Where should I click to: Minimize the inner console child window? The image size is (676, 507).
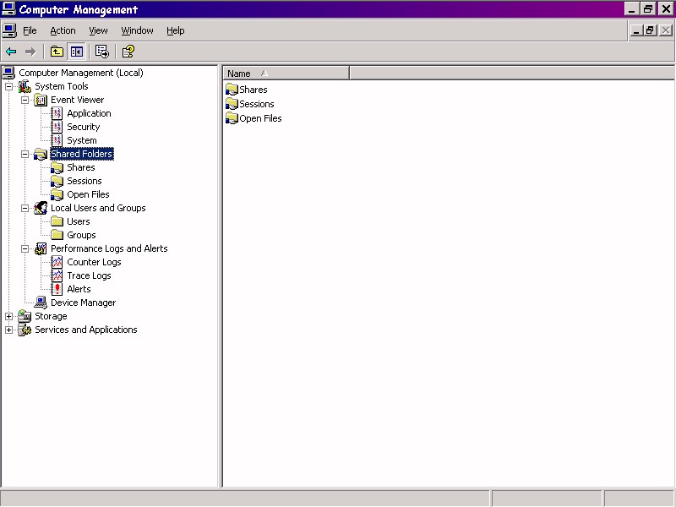[636, 30]
